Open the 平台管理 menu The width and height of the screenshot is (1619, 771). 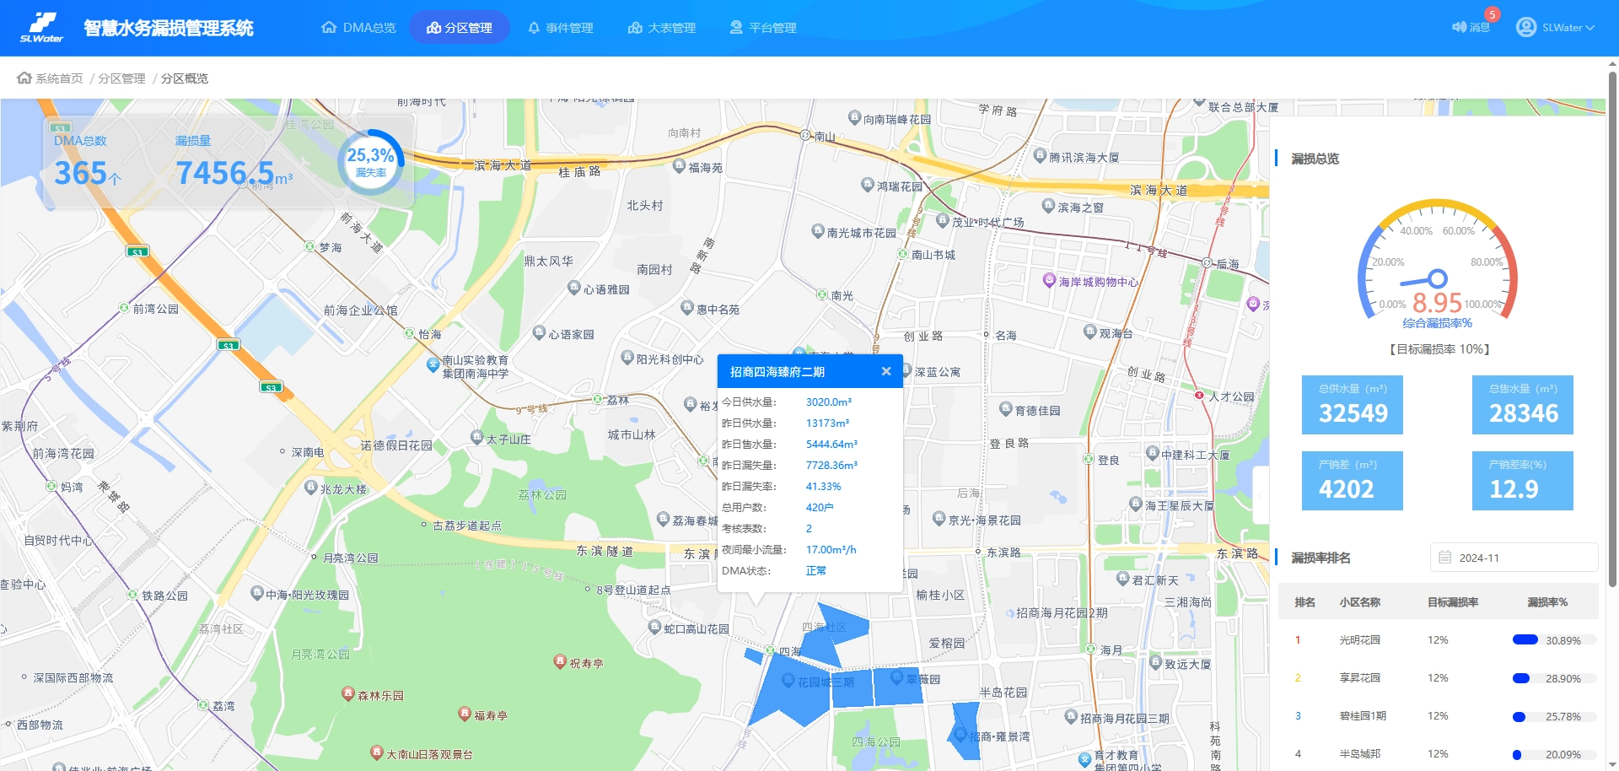(x=763, y=28)
